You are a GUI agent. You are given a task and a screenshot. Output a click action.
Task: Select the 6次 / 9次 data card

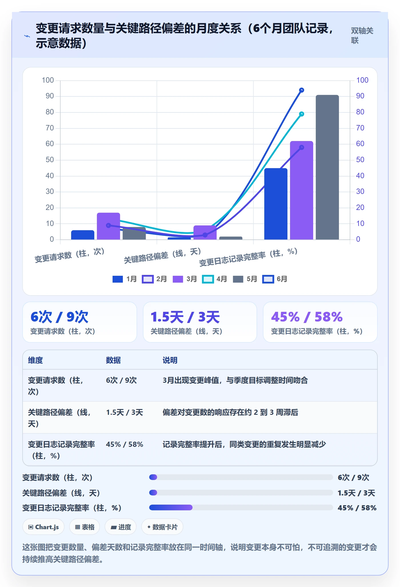tap(80, 322)
